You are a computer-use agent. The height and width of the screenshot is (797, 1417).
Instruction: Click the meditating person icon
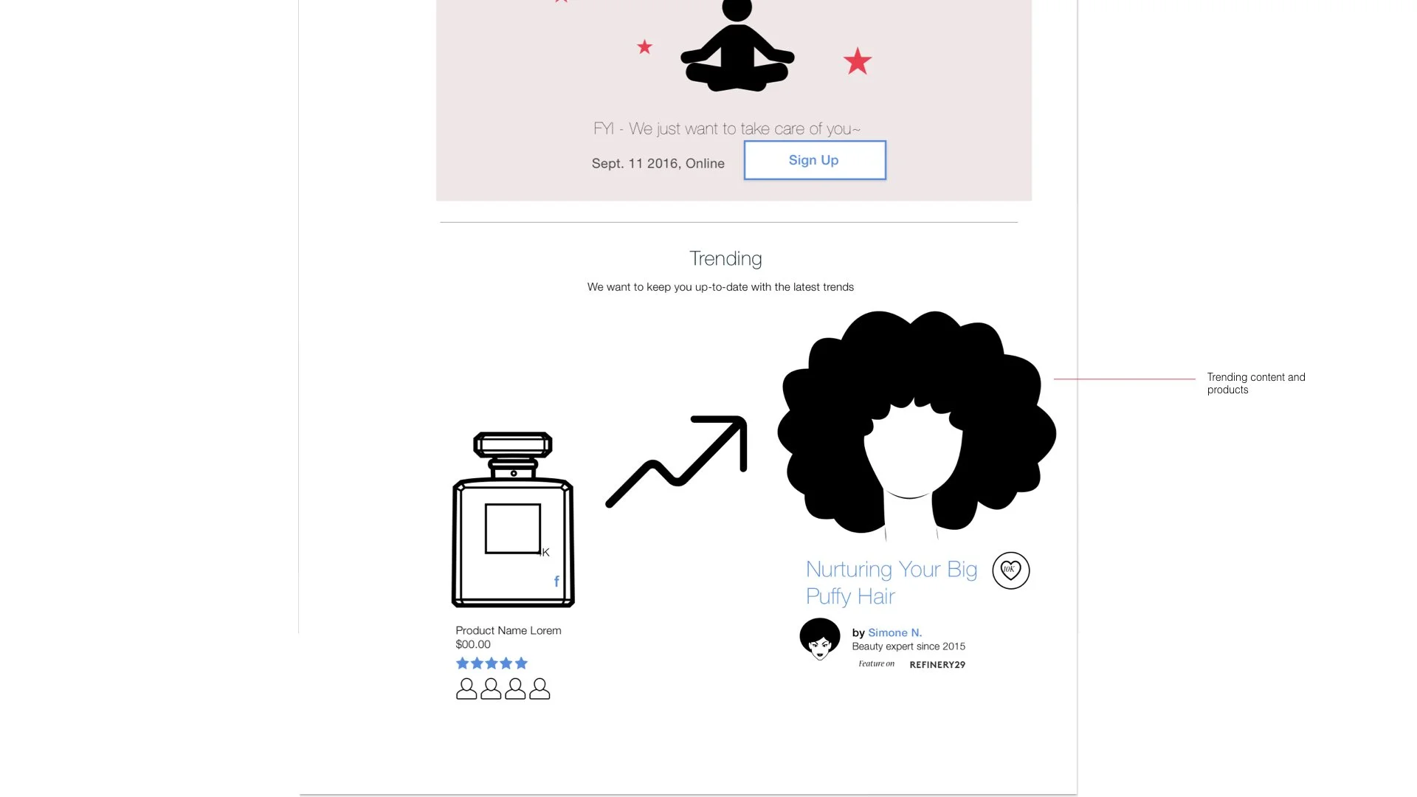(x=737, y=46)
